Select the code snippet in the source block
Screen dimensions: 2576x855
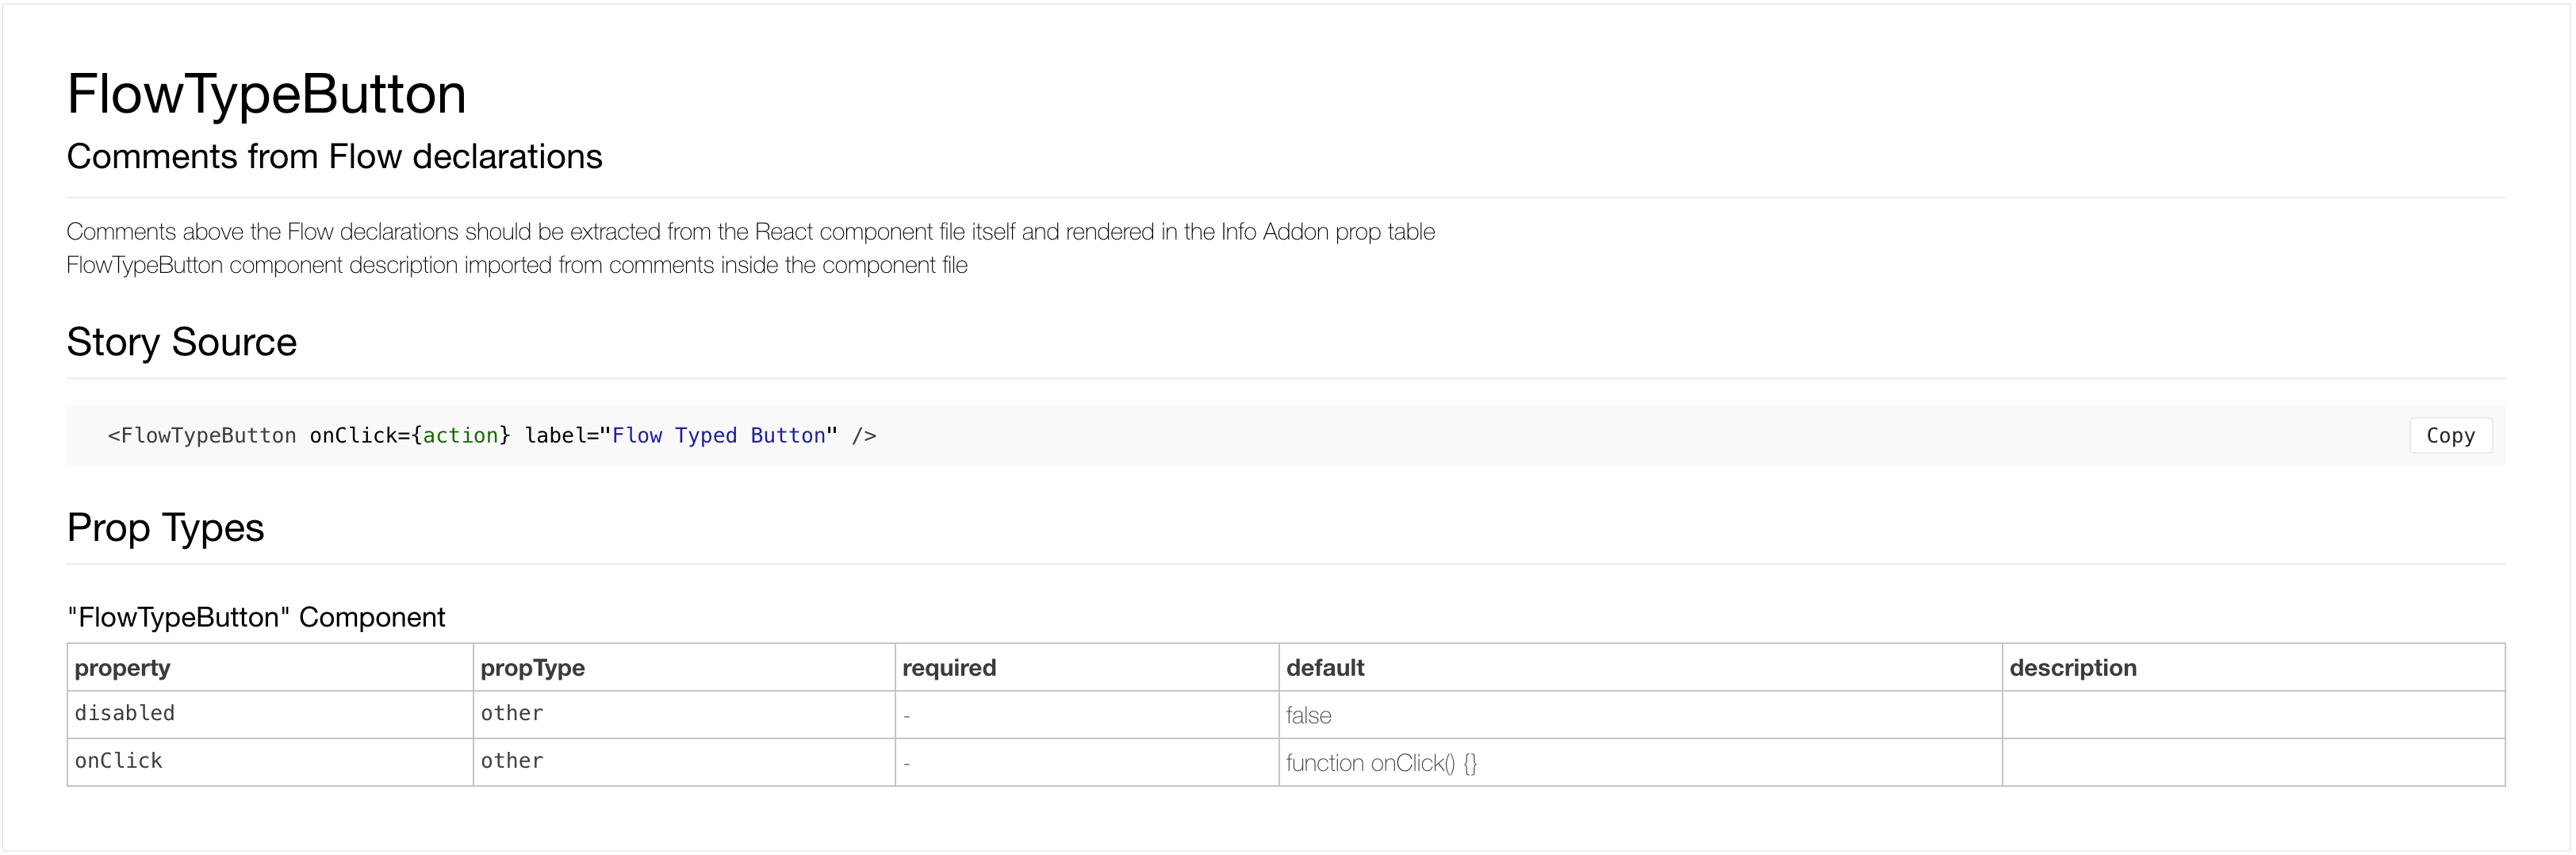coord(490,435)
